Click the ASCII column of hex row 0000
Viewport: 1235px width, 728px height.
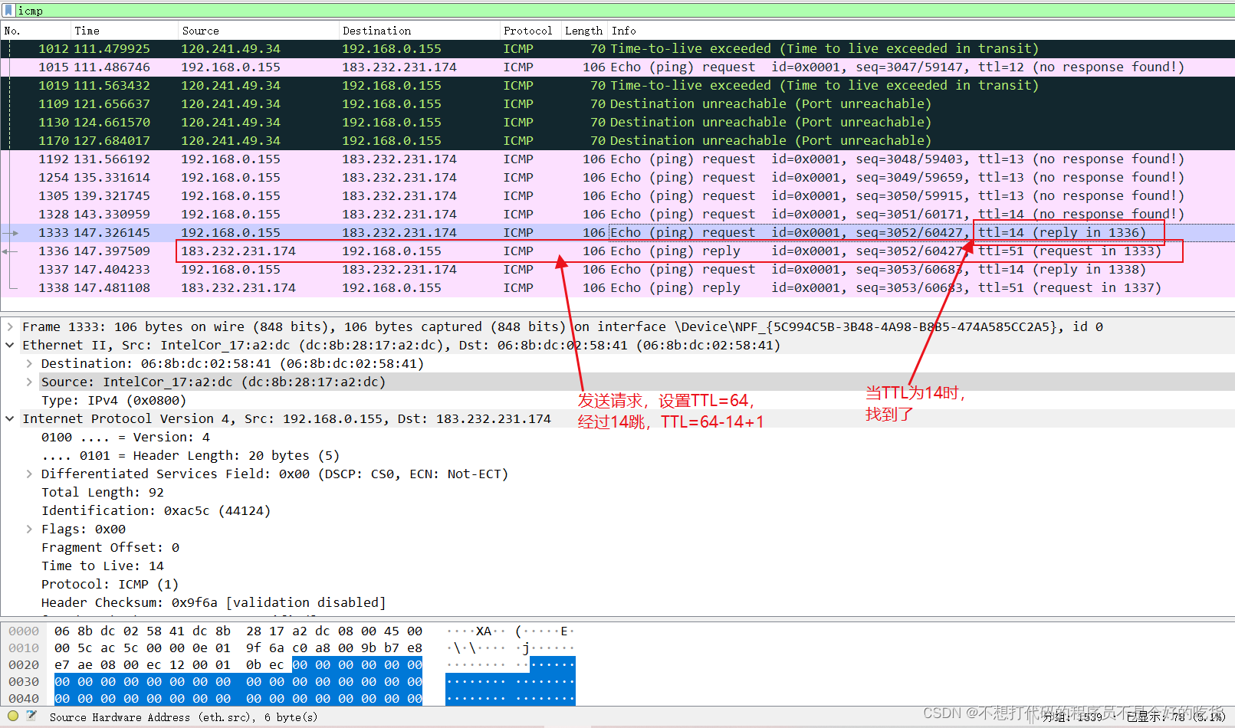click(511, 631)
